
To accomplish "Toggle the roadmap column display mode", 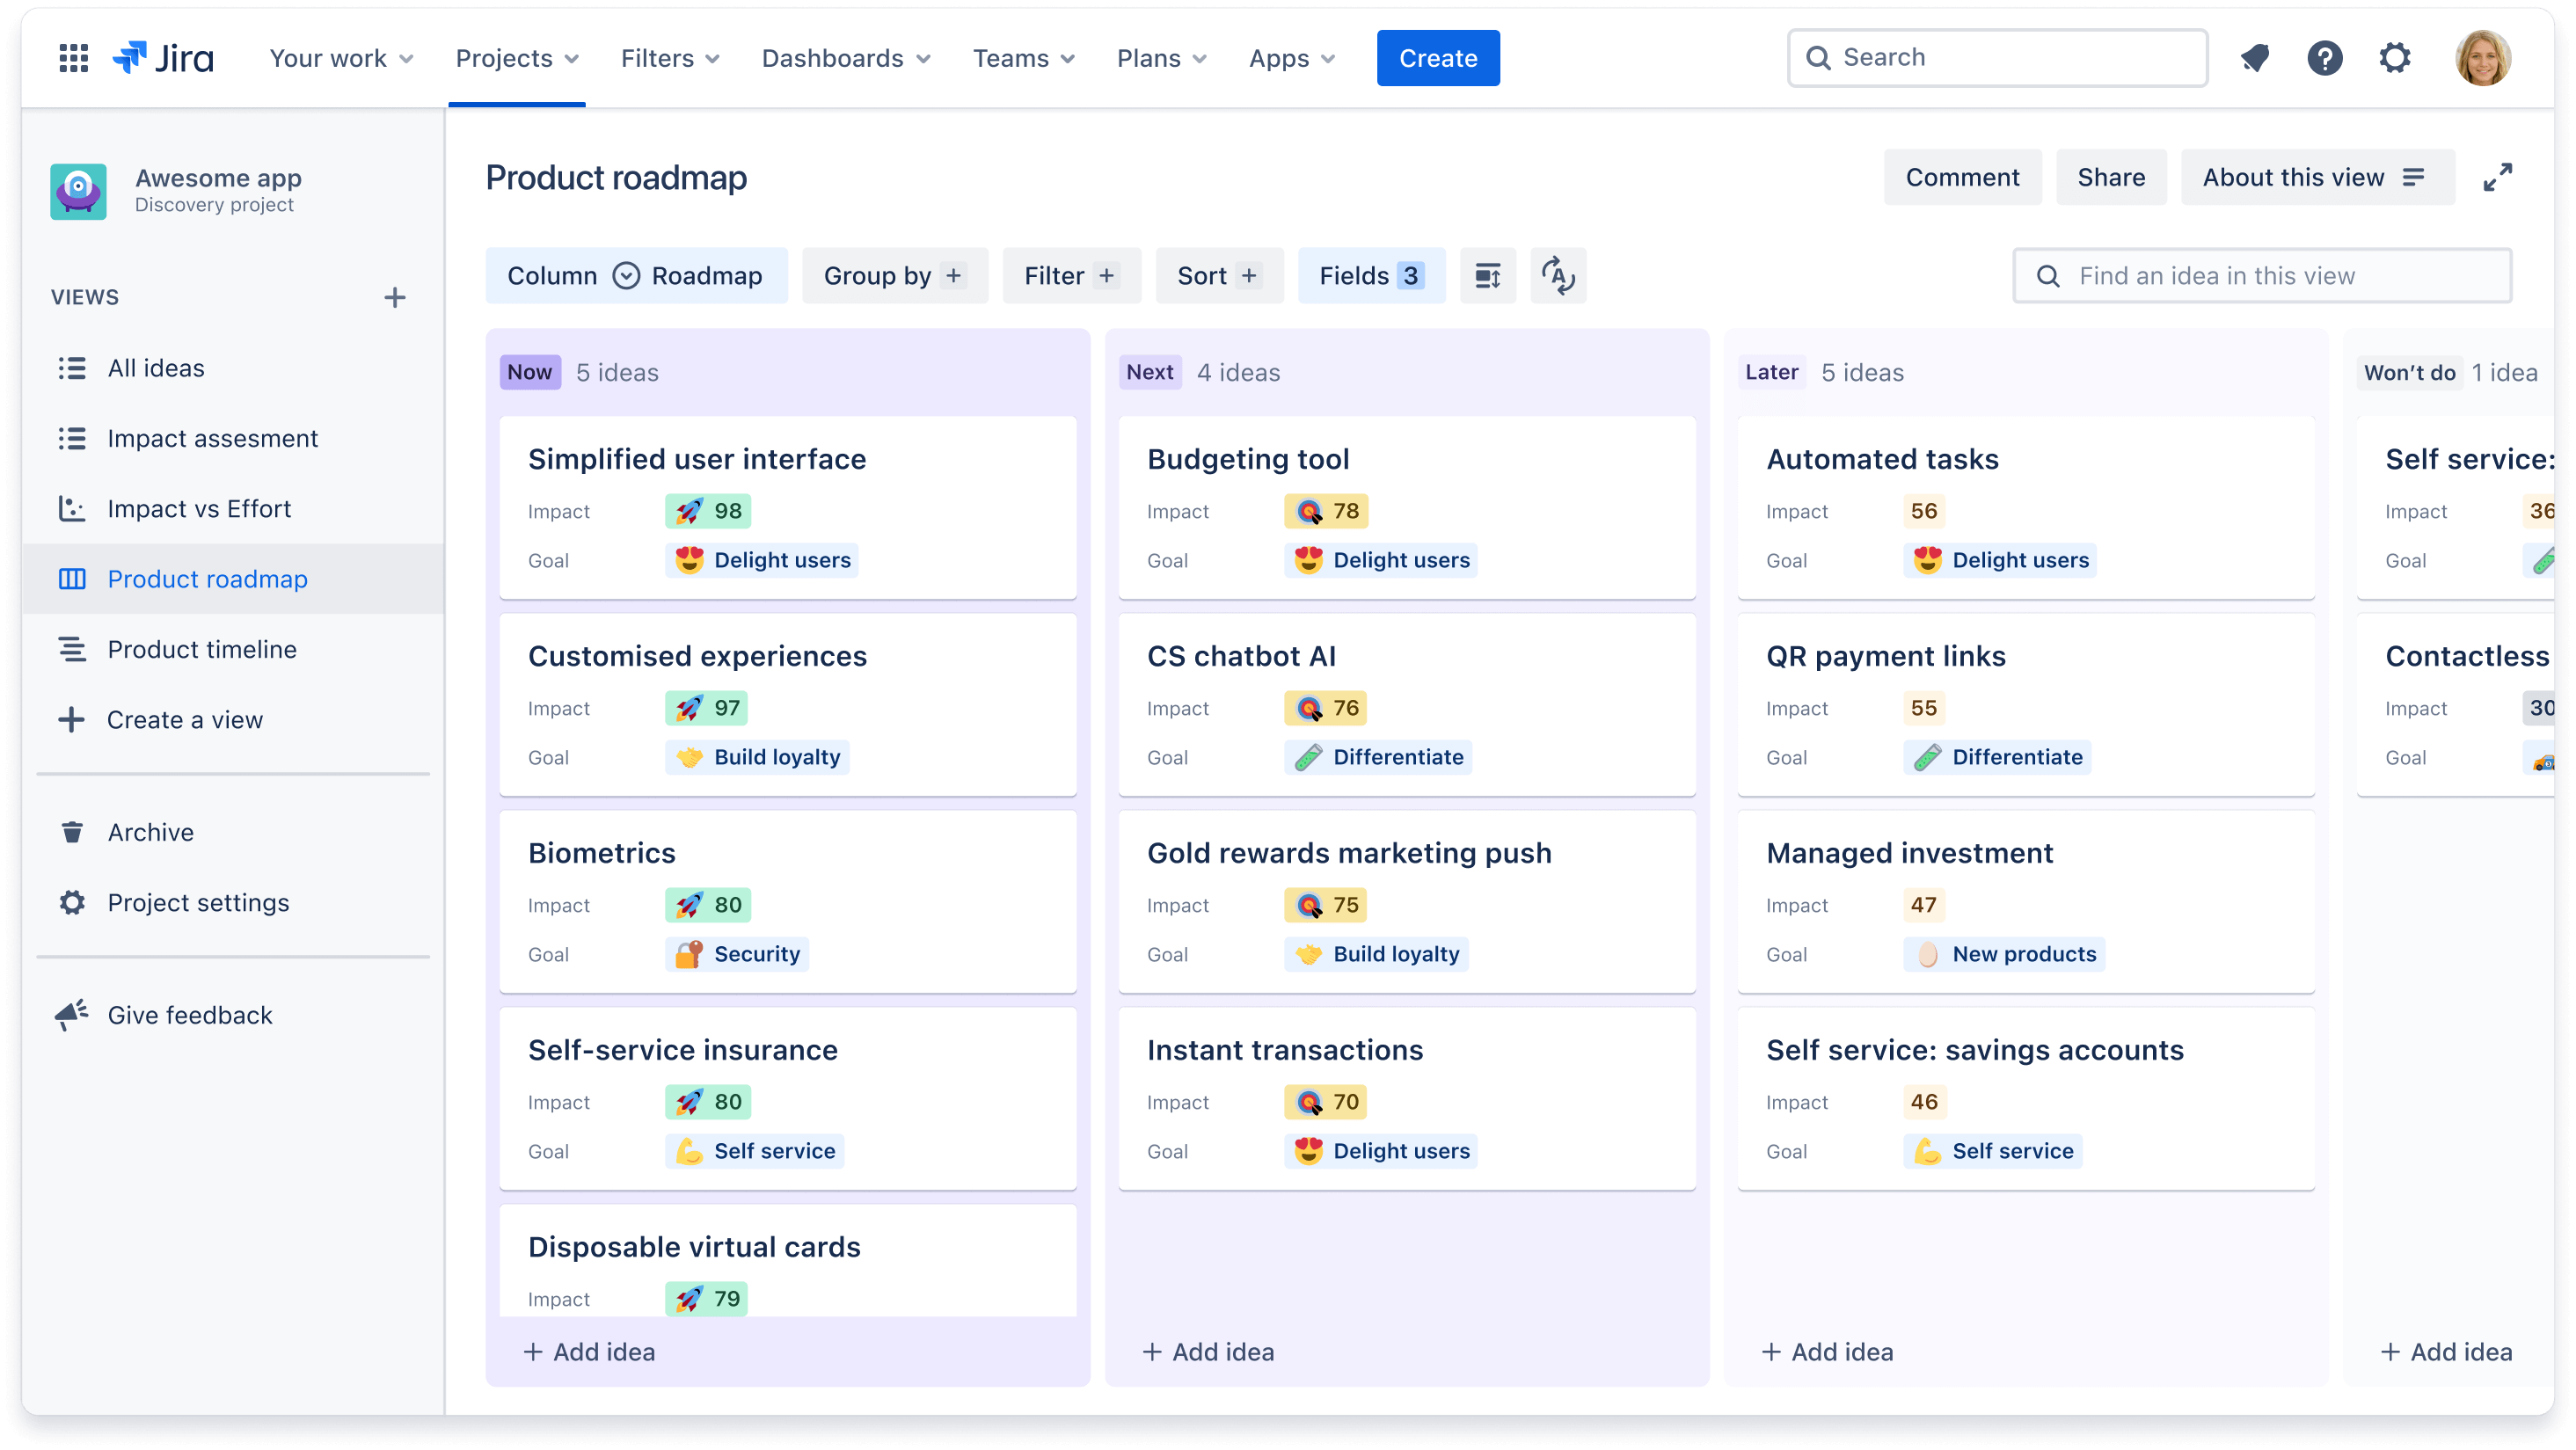I will [x=1488, y=276].
